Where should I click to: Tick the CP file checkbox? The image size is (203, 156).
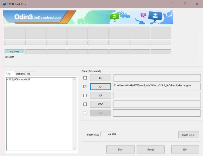tap(85, 95)
